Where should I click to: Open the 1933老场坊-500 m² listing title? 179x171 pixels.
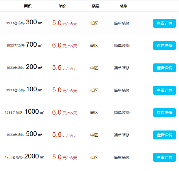point(24,134)
